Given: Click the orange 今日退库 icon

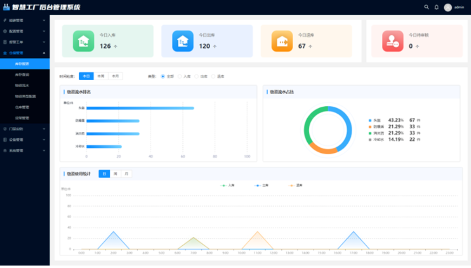Looking at the screenshot, I should 282,41.
